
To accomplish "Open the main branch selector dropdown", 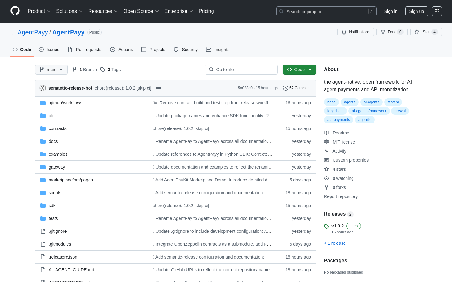I will [x=51, y=70].
